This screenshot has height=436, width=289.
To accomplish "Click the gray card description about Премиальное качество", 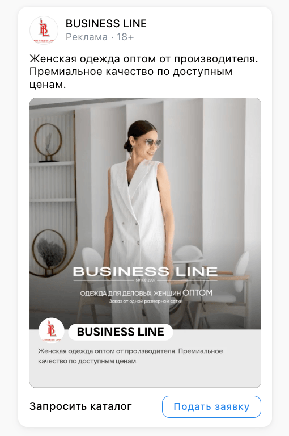I will click(x=130, y=356).
